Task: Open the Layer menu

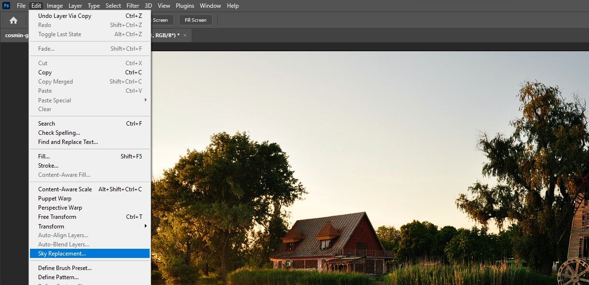Action: pyautogui.click(x=75, y=6)
